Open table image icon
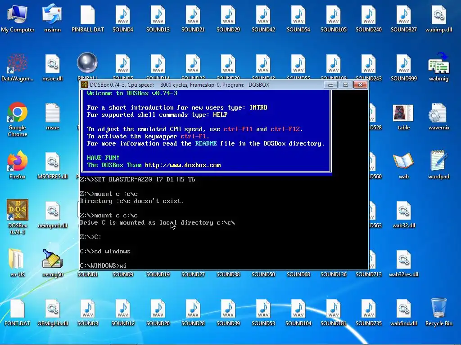The image size is (461, 345). [404, 113]
